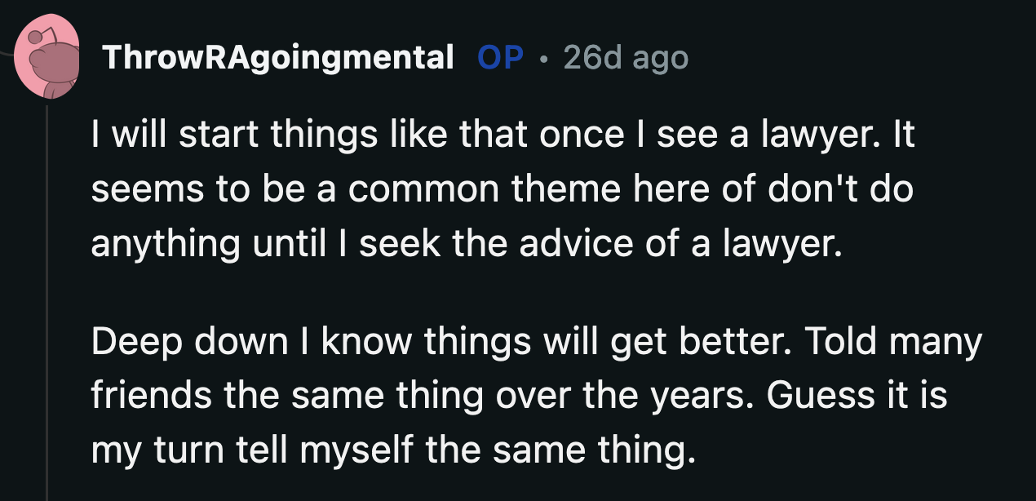1036x501 pixels.
Task: Click the 26d ago timestamp
Action: (x=624, y=57)
